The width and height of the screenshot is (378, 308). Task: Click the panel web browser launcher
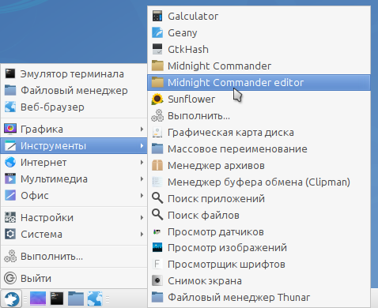[95, 299]
